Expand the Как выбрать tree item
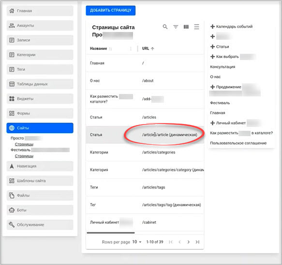 (212, 57)
